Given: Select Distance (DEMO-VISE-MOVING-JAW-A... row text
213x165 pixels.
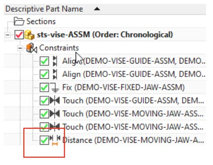Looking at the screenshot, I should tap(133, 140).
